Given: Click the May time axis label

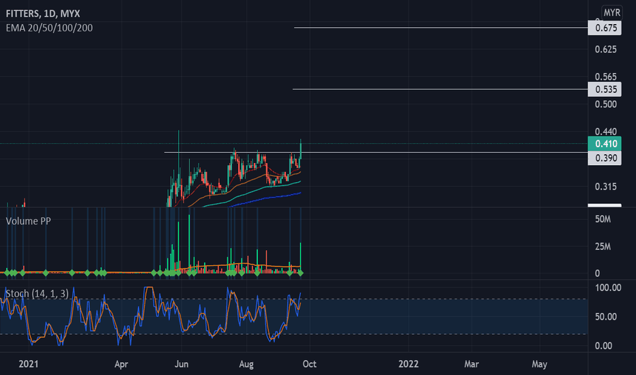Looking at the screenshot, I should coord(540,364).
